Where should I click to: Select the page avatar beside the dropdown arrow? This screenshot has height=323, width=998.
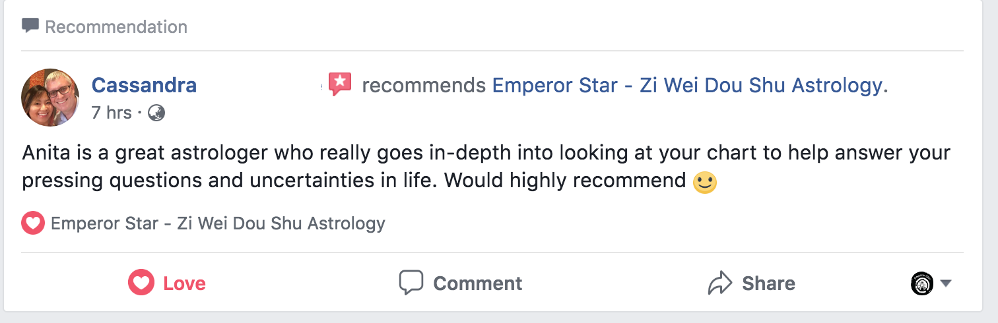point(921,283)
